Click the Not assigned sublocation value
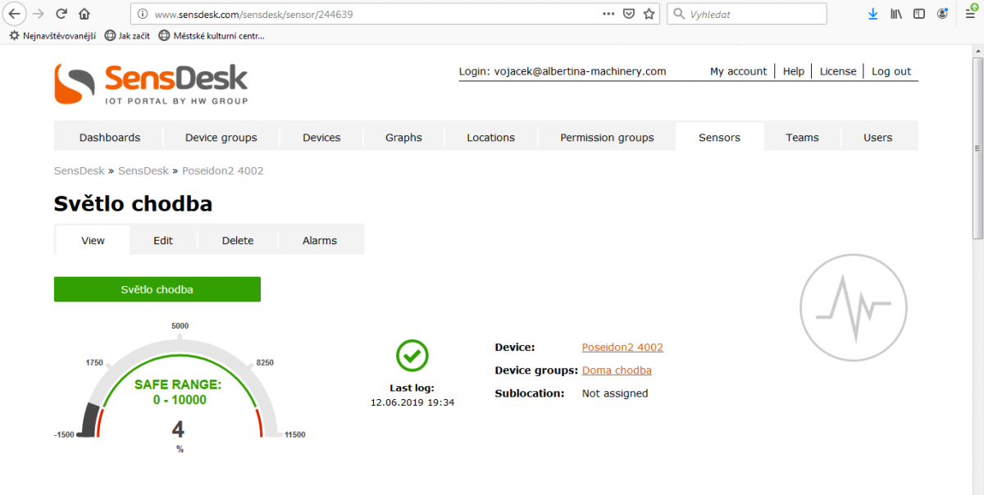 click(x=615, y=393)
